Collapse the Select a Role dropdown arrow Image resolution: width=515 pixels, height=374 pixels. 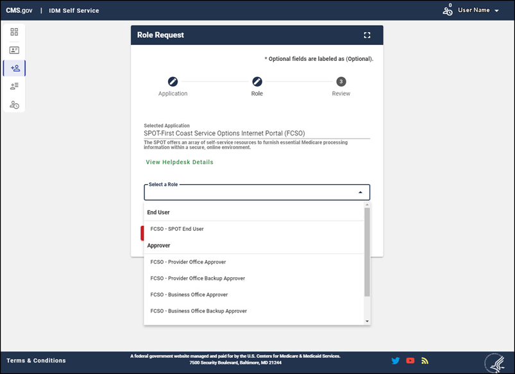coord(360,192)
